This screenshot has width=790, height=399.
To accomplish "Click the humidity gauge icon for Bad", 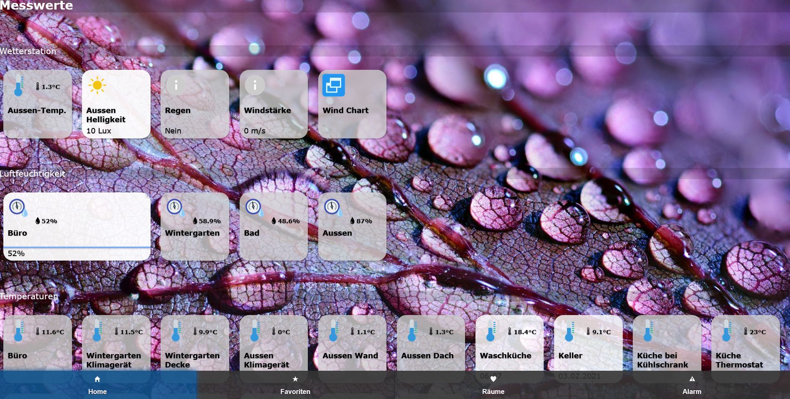I will click(x=255, y=207).
